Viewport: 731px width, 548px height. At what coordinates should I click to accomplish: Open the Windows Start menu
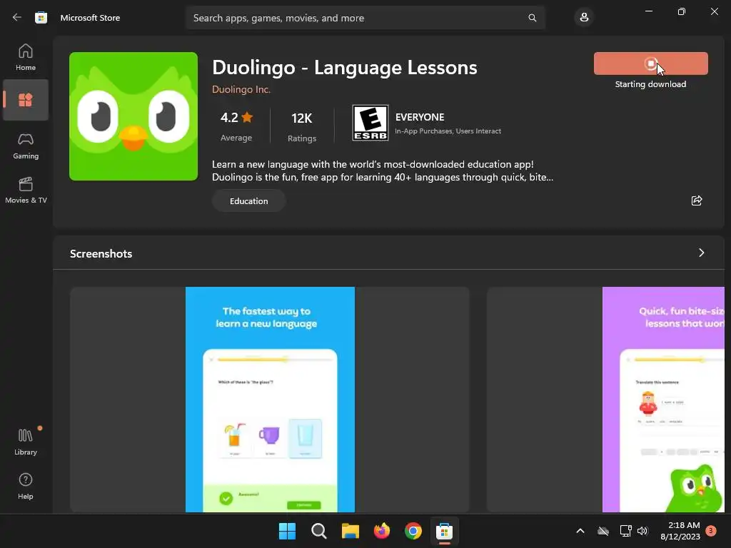click(x=287, y=531)
